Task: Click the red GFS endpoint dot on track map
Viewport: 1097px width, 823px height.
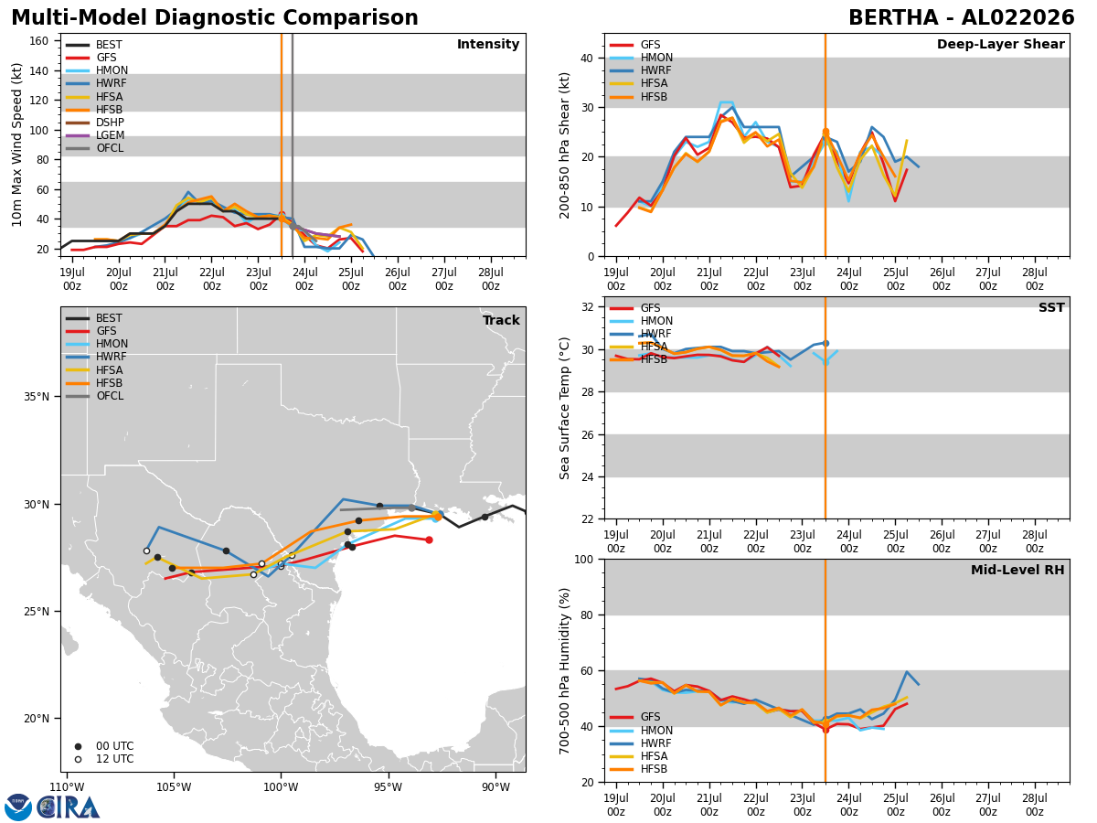Action: [x=429, y=540]
